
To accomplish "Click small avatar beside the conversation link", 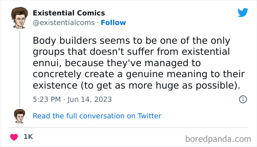I will click(x=19, y=116).
